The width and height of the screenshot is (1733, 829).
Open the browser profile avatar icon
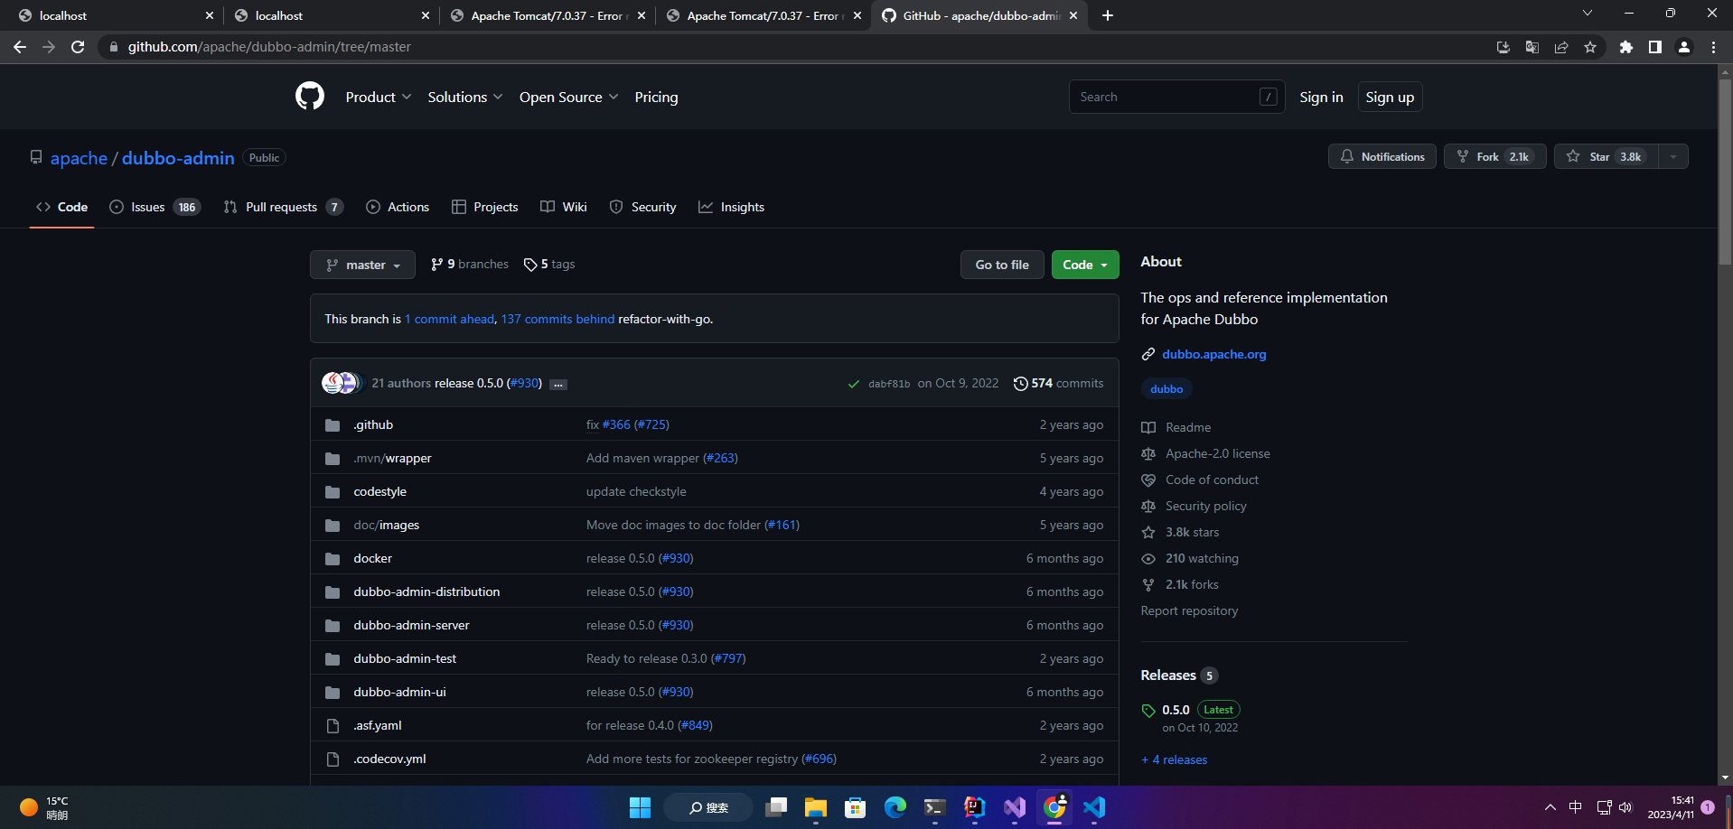[1684, 47]
